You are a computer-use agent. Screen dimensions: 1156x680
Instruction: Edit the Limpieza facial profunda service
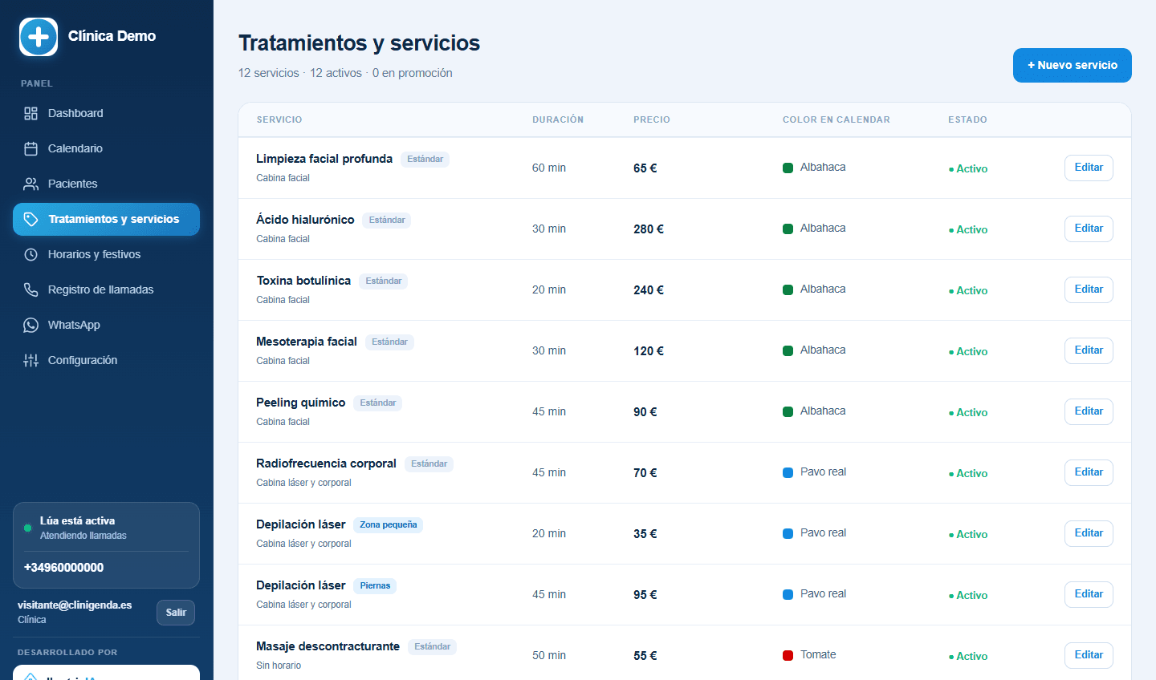click(x=1089, y=168)
